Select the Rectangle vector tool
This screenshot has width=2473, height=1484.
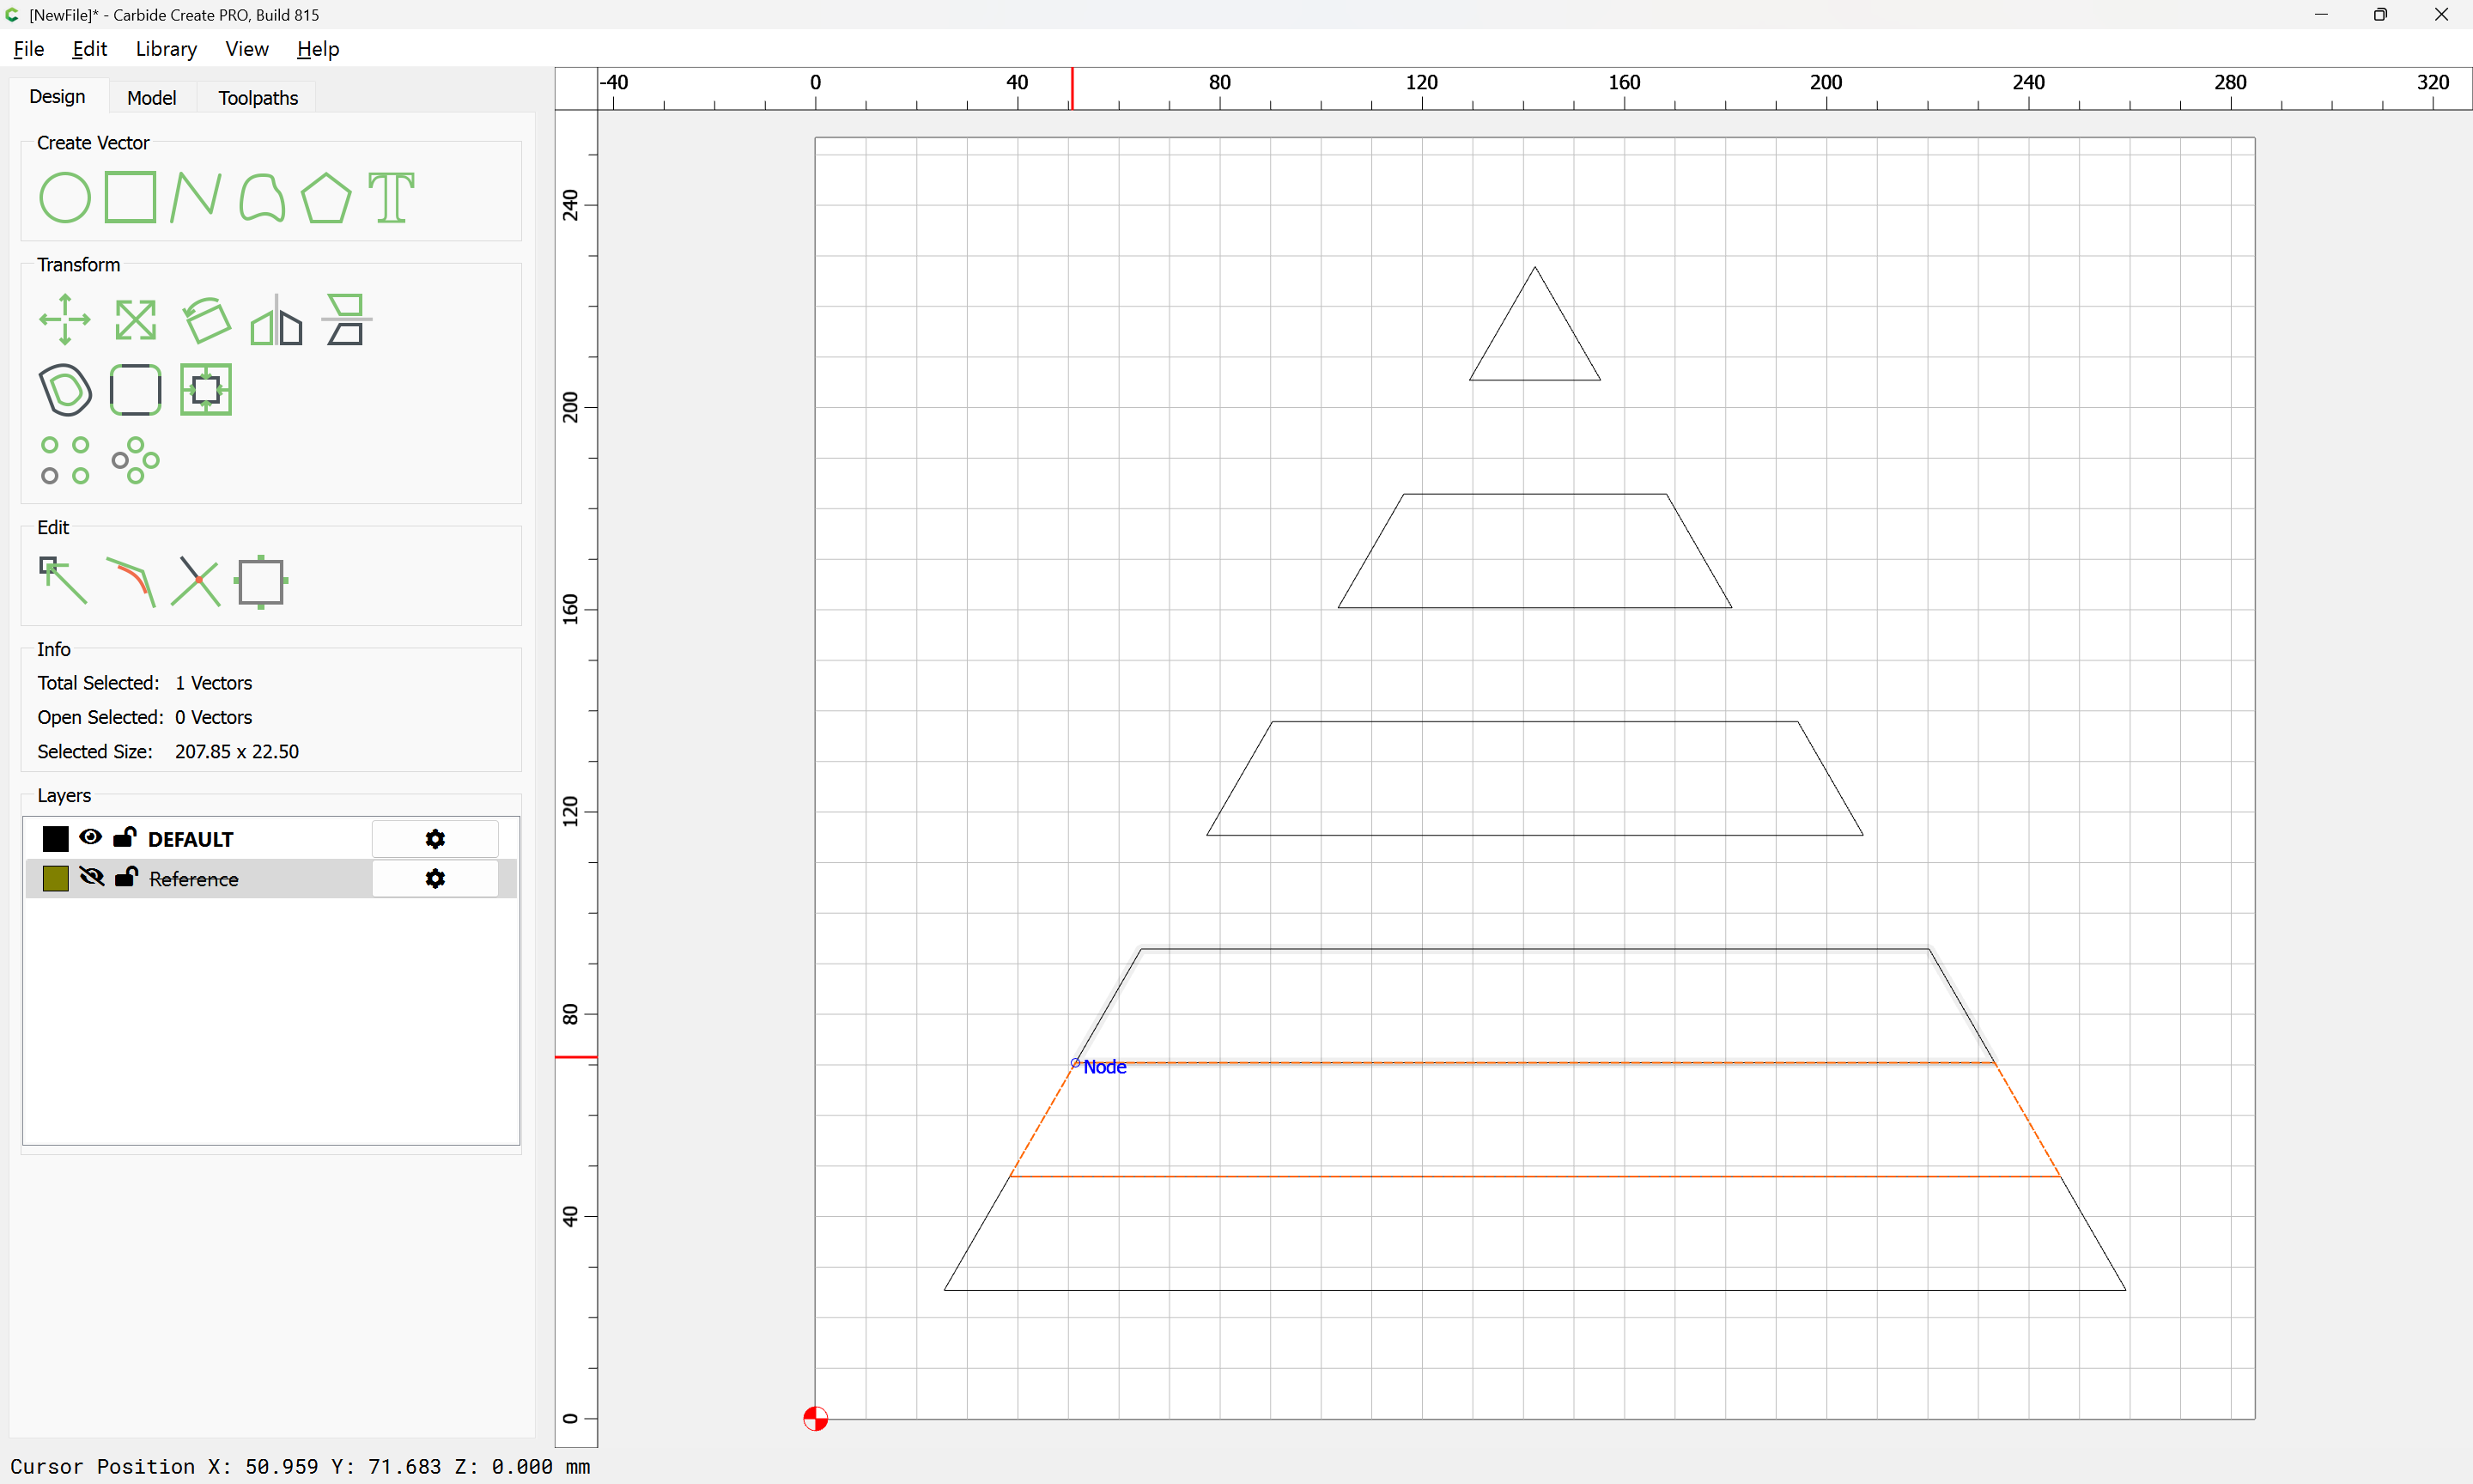point(131,197)
